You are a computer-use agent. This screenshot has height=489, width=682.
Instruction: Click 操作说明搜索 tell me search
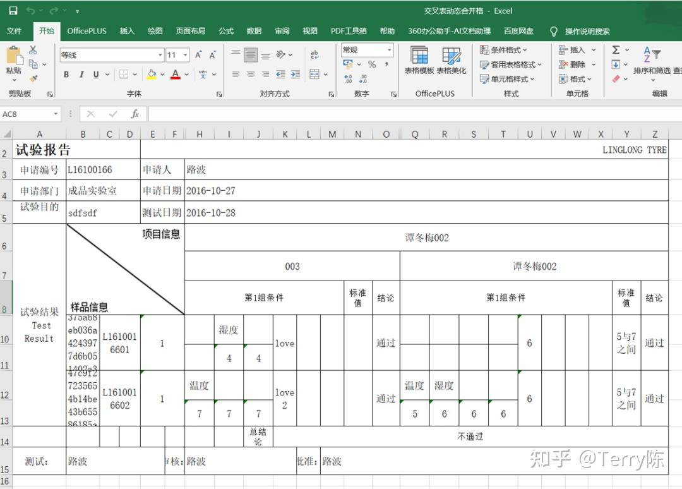coord(587,32)
